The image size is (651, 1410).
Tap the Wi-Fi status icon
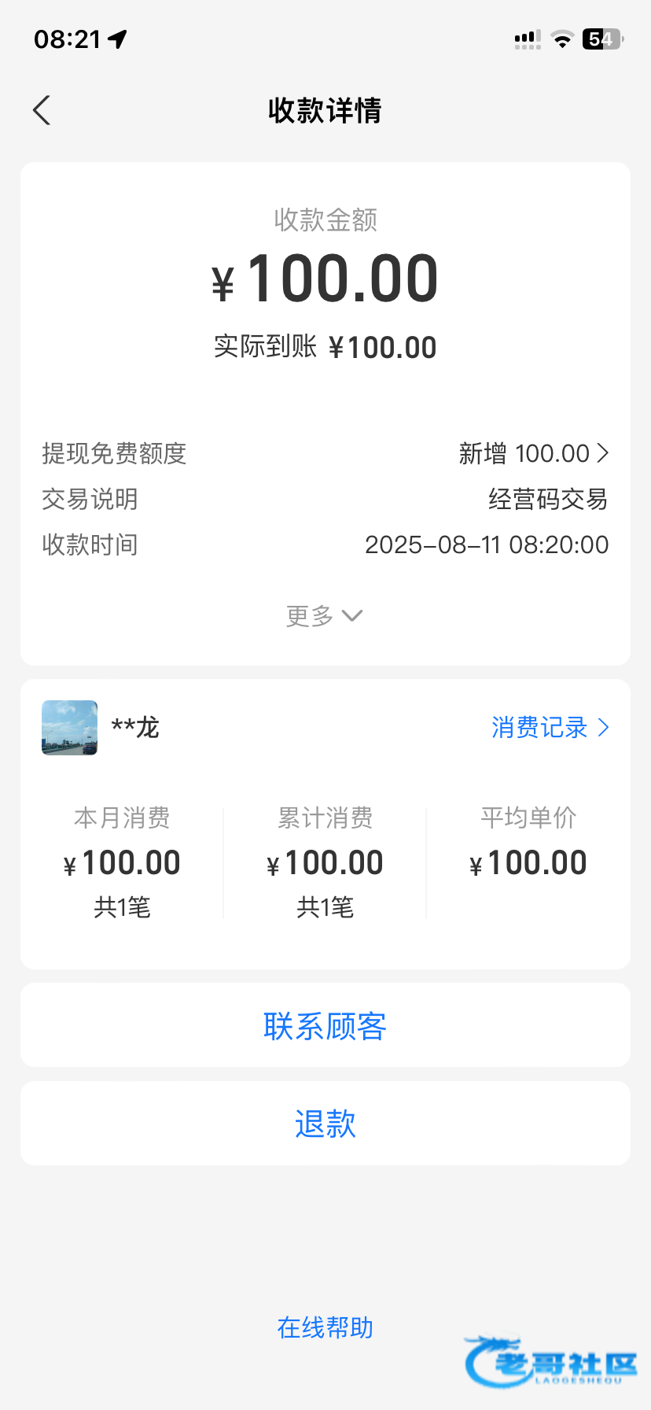coord(562,39)
